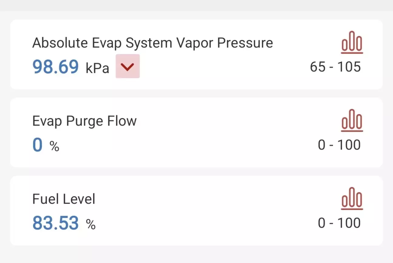
Task: Select the Evap Purge Flow title text
Action: 84,121
